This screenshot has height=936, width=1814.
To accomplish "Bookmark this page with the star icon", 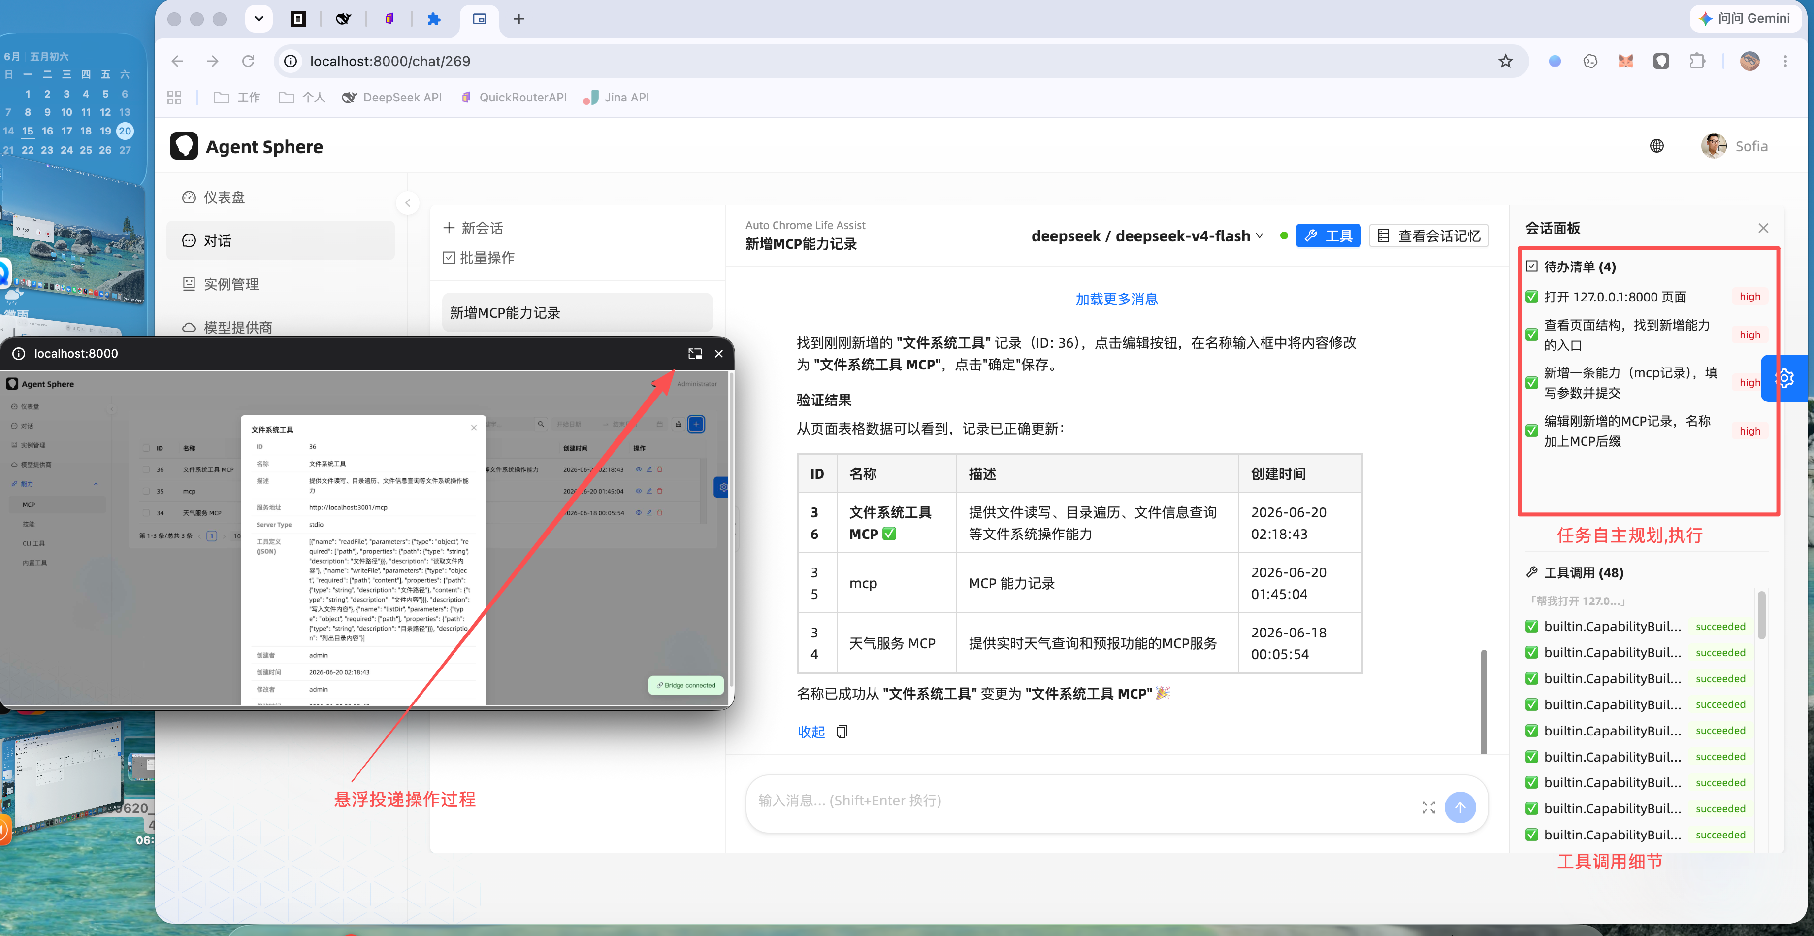I will point(1505,61).
